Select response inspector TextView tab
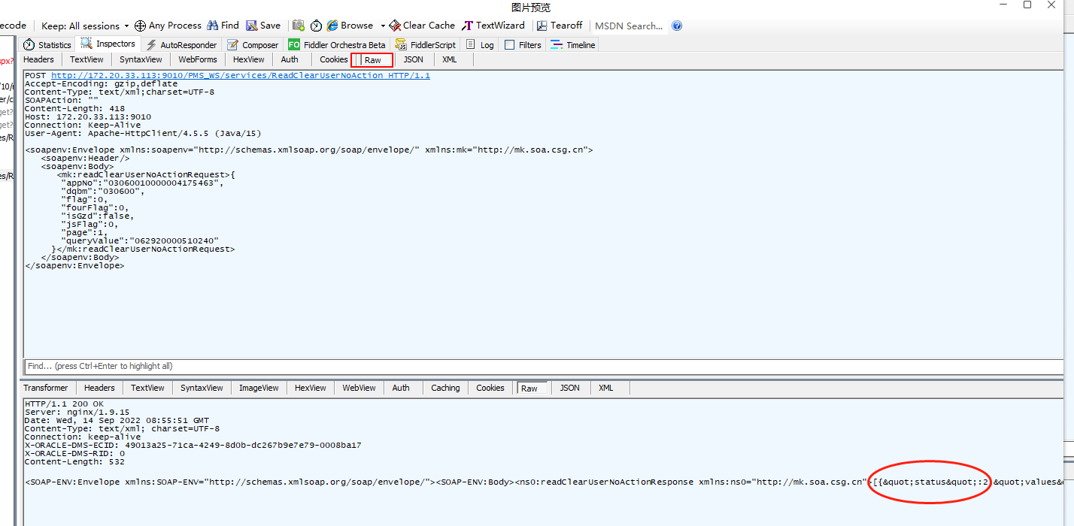 coord(147,388)
